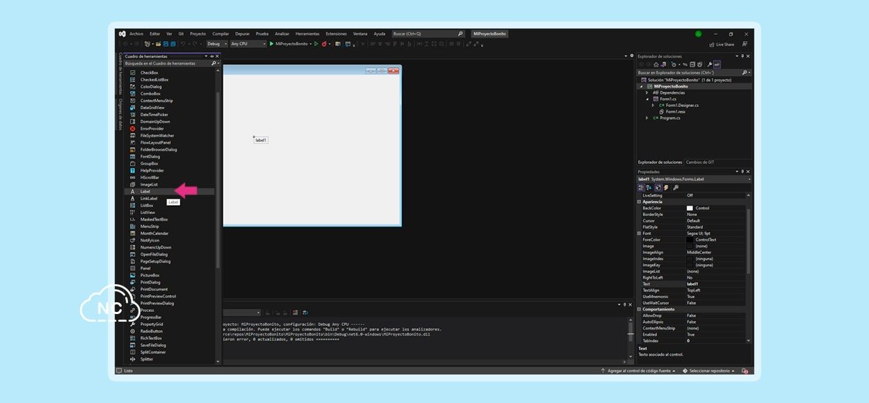Open the Extensiones menu
Viewport: 869px width, 403px height.
[x=336, y=33]
